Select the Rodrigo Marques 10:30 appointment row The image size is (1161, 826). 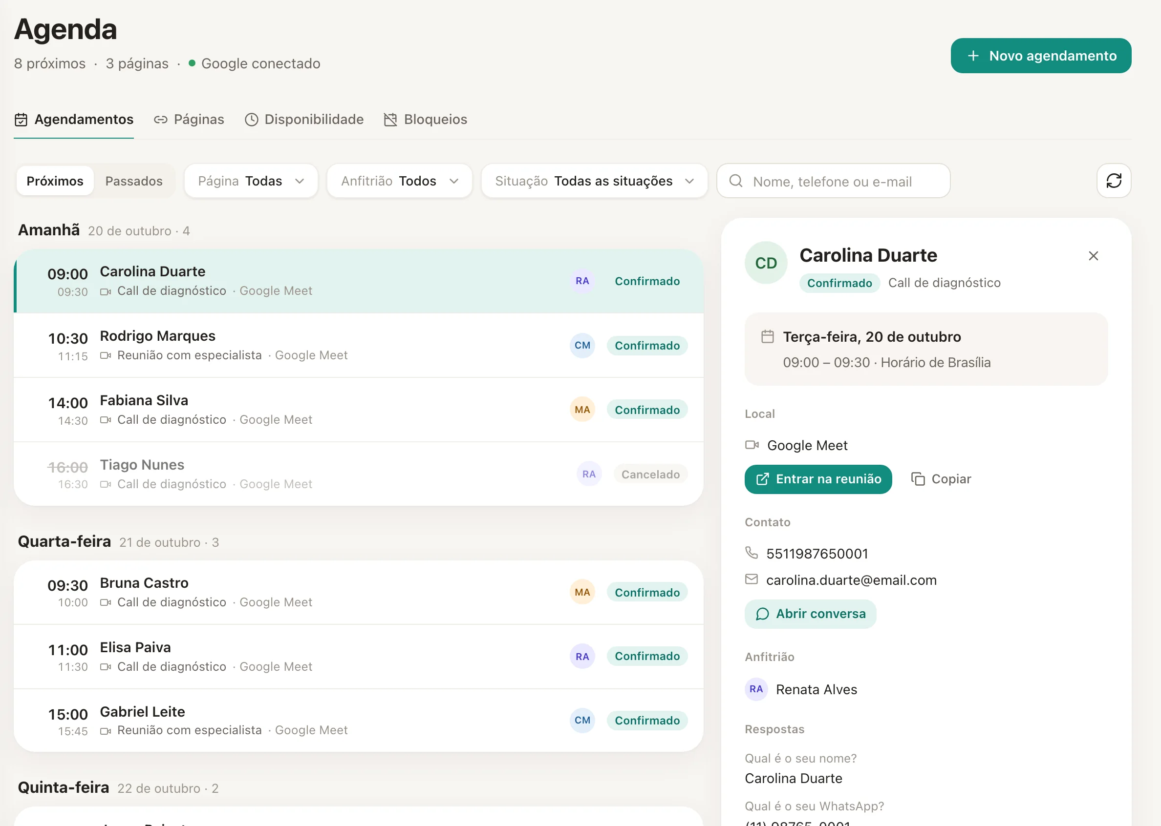pos(358,345)
